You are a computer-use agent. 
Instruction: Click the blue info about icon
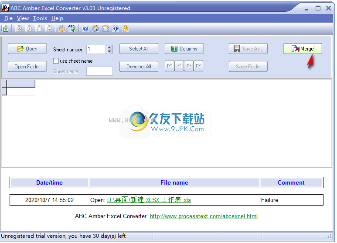point(116,28)
